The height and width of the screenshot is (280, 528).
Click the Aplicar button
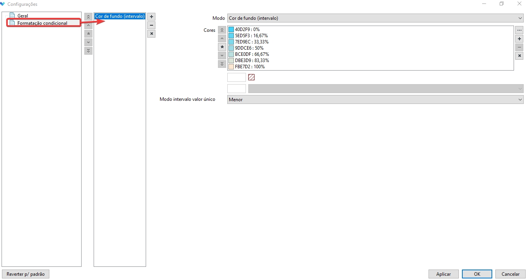(x=443, y=274)
